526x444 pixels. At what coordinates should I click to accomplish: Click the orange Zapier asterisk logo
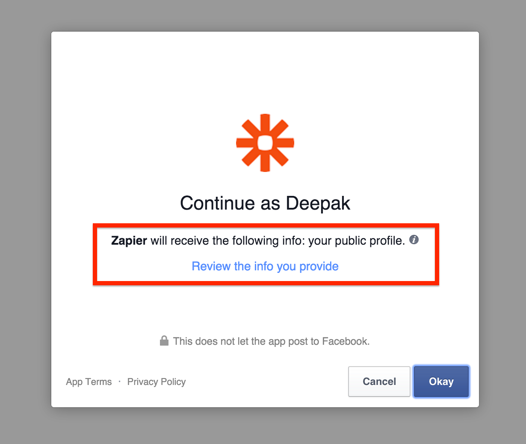(x=265, y=143)
